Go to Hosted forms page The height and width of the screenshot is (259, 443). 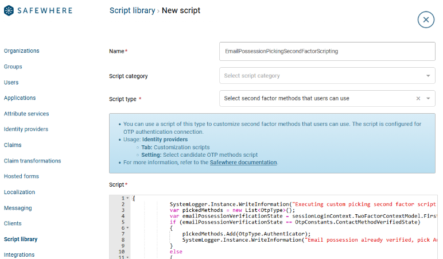click(21, 176)
